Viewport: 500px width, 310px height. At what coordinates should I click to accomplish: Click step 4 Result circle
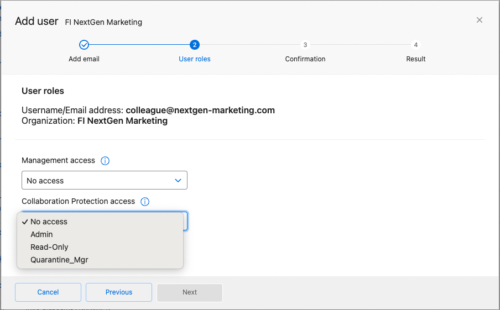click(416, 45)
